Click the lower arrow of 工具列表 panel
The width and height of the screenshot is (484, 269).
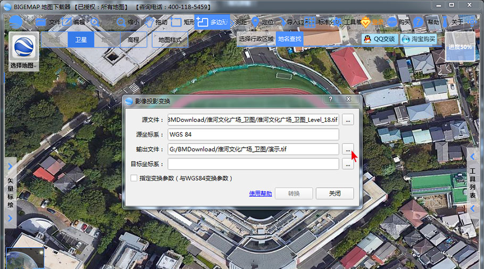pos(473,208)
